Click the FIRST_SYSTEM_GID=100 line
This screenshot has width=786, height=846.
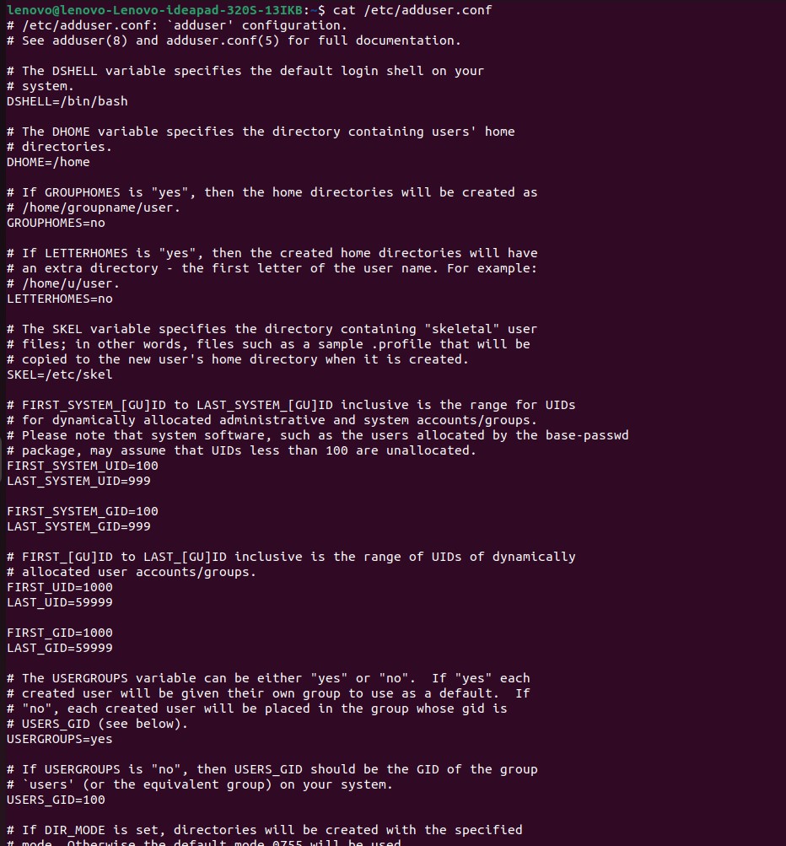[x=83, y=511]
